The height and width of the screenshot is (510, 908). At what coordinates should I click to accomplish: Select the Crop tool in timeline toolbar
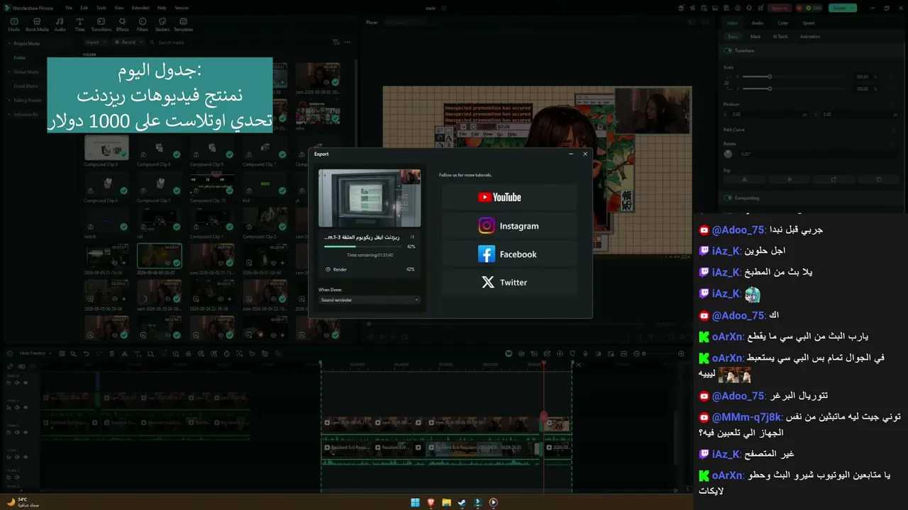click(x=150, y=353)
